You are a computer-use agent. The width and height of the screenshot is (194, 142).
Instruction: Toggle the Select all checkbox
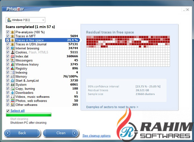[x=8, y=111]
